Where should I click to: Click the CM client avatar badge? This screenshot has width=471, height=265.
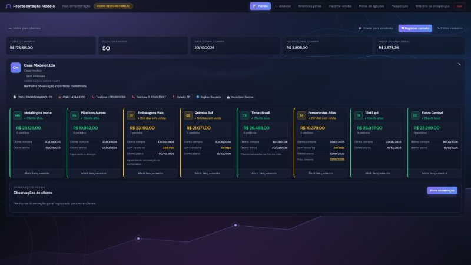pos(16,68)
